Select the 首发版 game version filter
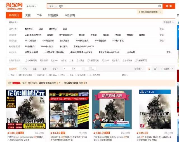Image resolution: width=179 pixels, height=142 pixels. coord(50,35)
